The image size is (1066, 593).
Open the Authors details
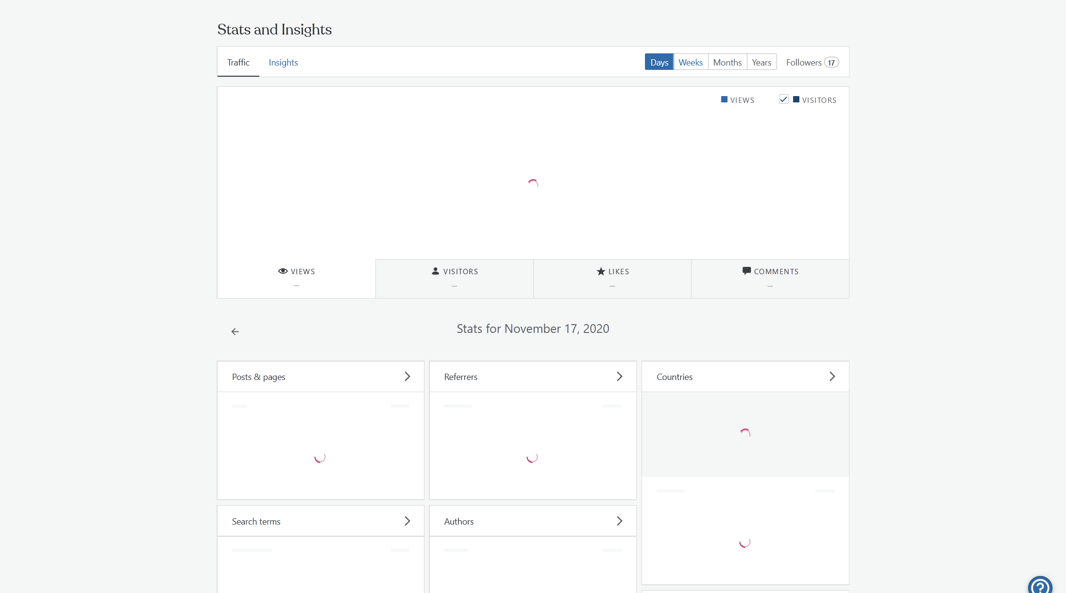pos(533,521)
